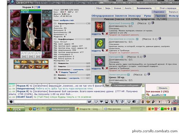Delete the "просто" set with red X

pos(60,72)
